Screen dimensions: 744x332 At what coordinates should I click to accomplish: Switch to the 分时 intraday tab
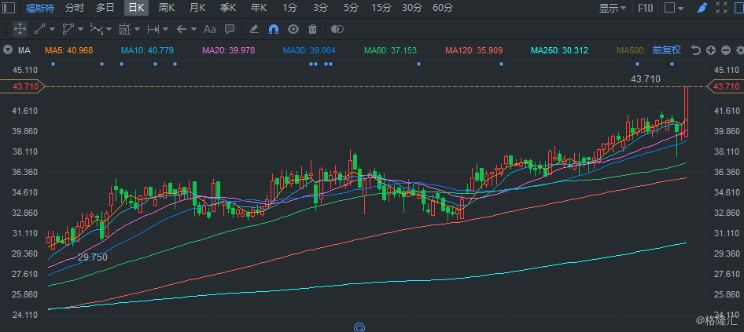(75, 8)
